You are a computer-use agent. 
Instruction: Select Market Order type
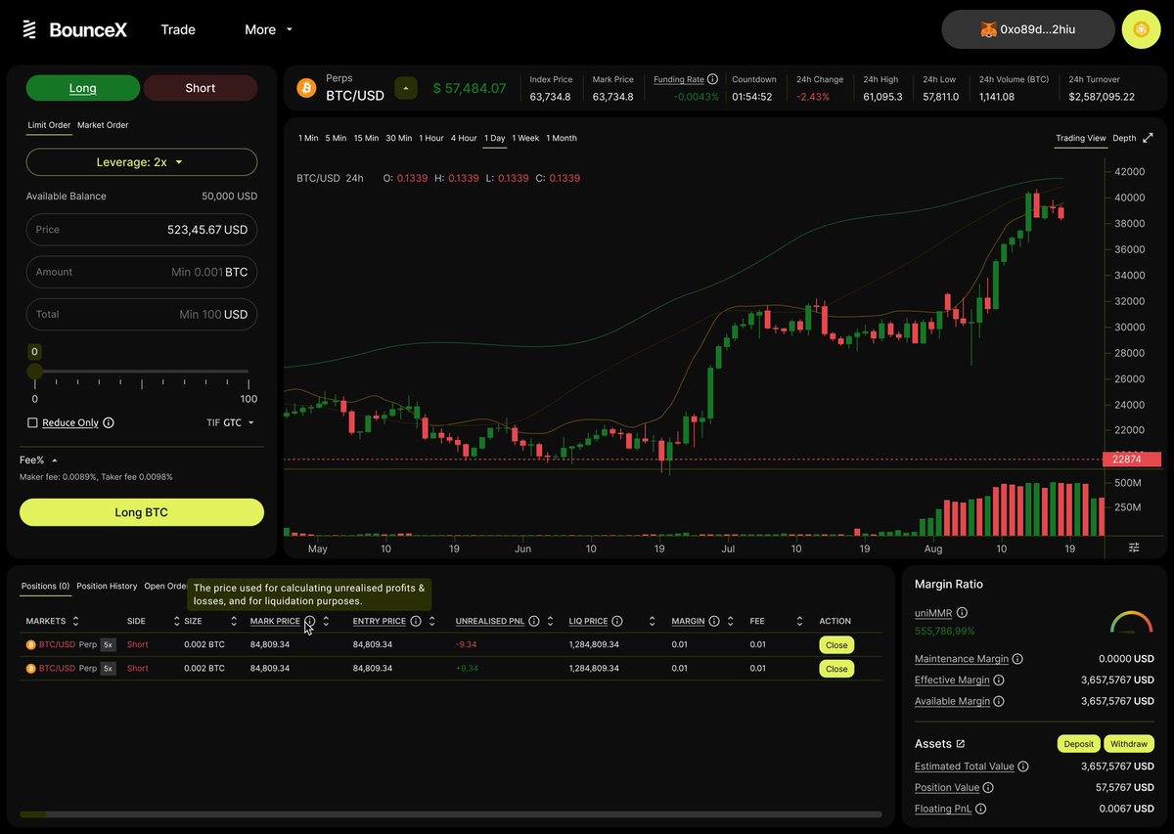(x=103, y=125)
